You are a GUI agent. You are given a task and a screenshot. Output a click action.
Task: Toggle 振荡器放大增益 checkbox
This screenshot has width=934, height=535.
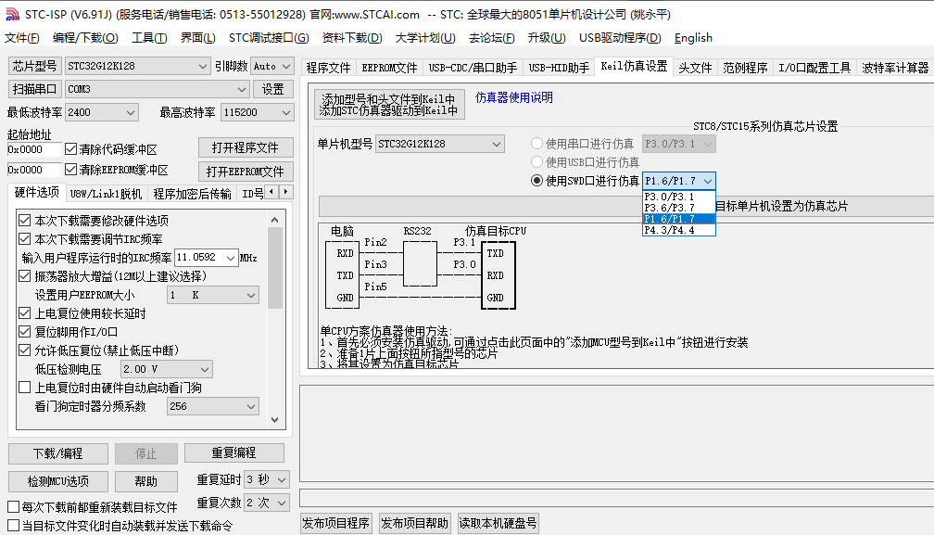24,275
